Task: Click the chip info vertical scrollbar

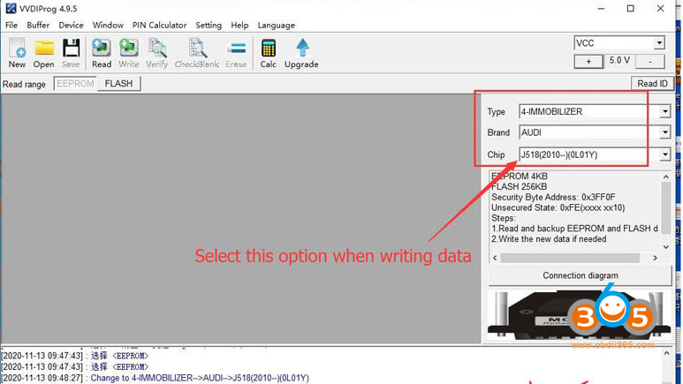Action: [666, 208]
